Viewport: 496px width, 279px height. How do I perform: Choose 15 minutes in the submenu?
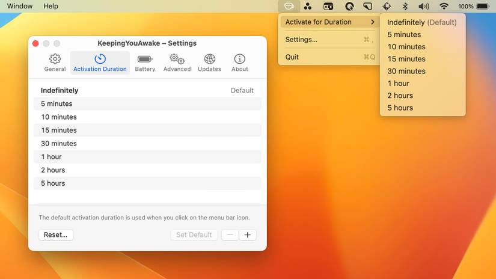tap(423, 59)
